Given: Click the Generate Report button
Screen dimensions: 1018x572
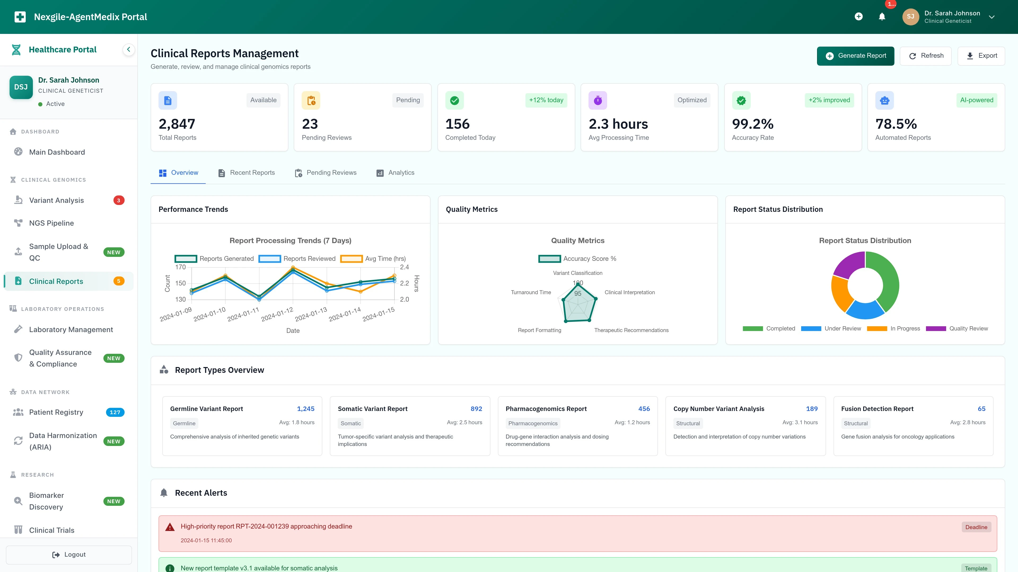Looking at the screenshot, I should click(x=855, y=56).
